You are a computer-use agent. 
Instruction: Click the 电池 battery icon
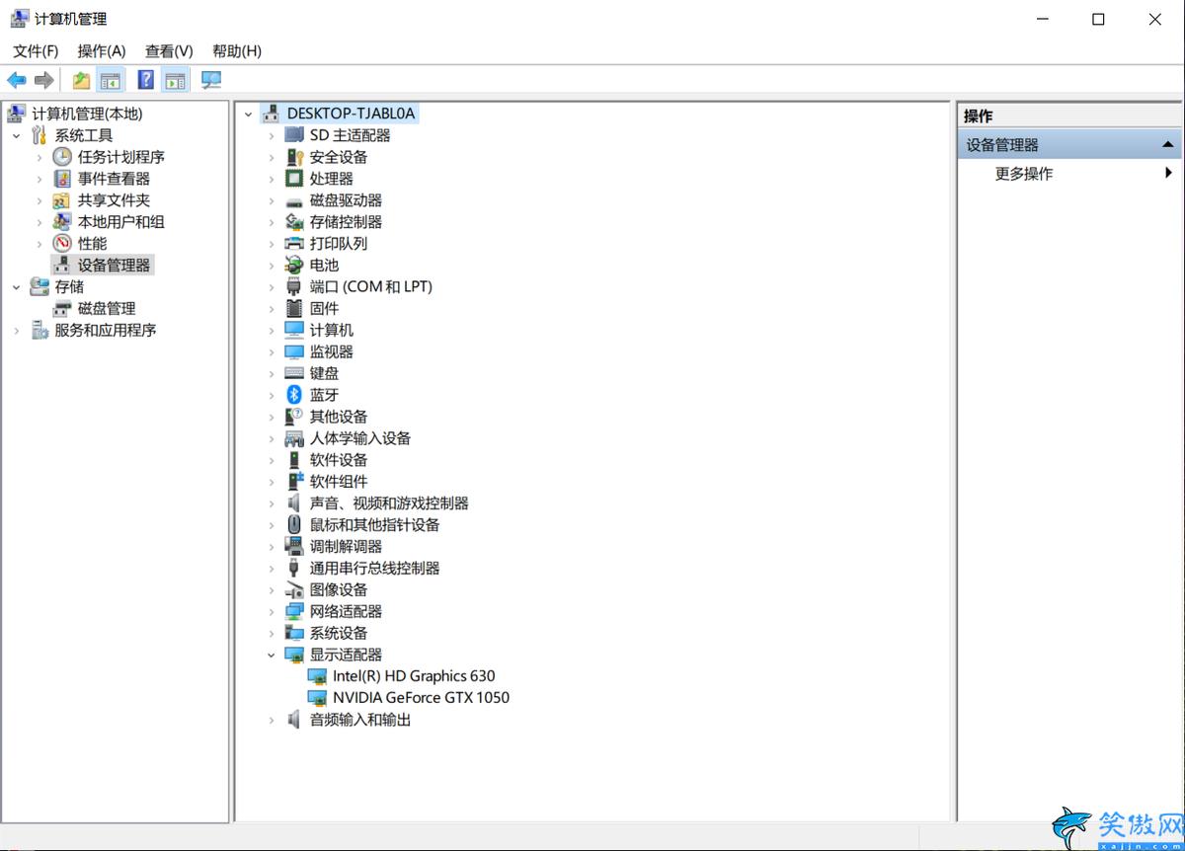(294, 265)
